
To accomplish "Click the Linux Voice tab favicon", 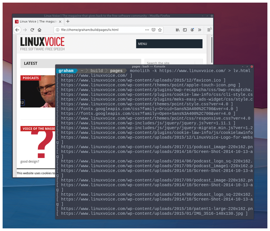I will coord(17,22).
